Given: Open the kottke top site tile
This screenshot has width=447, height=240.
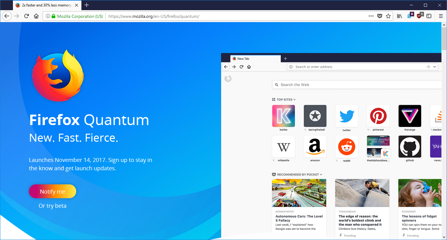Looking at the screenshot, I should [x=284, y=116].
